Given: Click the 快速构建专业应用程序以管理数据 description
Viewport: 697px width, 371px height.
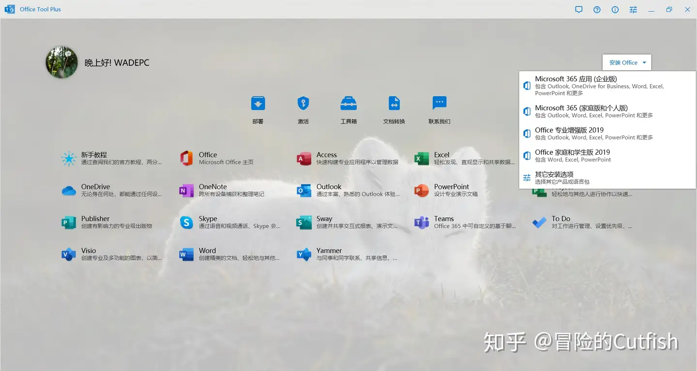Looking at the screenshot, I should pos(357,162).
